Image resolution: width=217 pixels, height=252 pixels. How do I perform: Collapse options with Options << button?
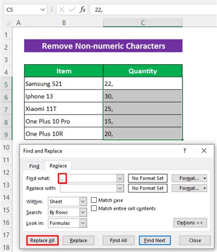pos(190,223)
